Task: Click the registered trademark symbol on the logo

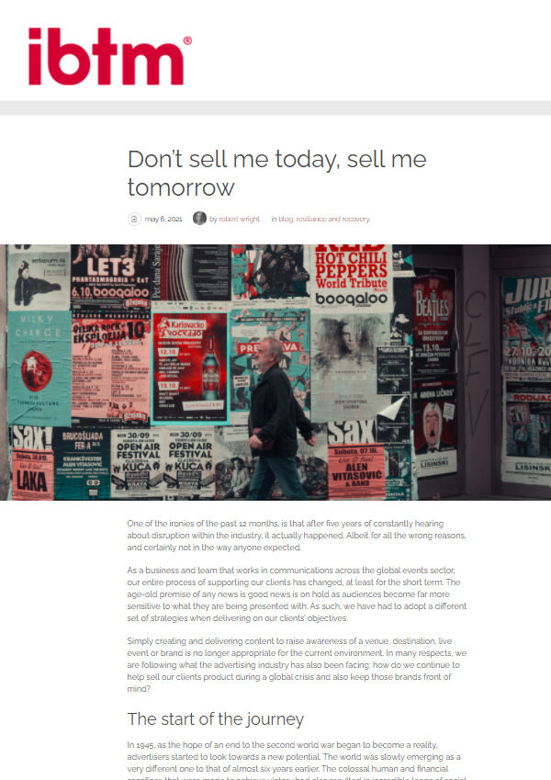Action: [x=187, y=40]
